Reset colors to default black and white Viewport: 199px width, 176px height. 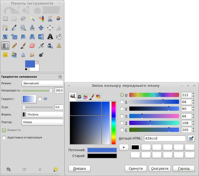tap(27, 70)
